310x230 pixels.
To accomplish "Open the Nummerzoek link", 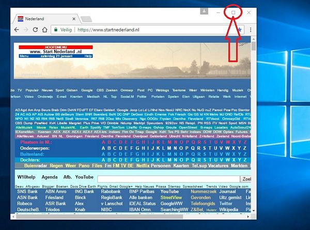I will pyautogui.click(x=204, y=191).
